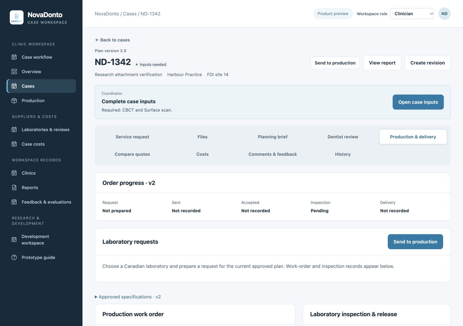
Task: Click the NovaDonto breadcrumb link
Action: (x=107, y=14)
